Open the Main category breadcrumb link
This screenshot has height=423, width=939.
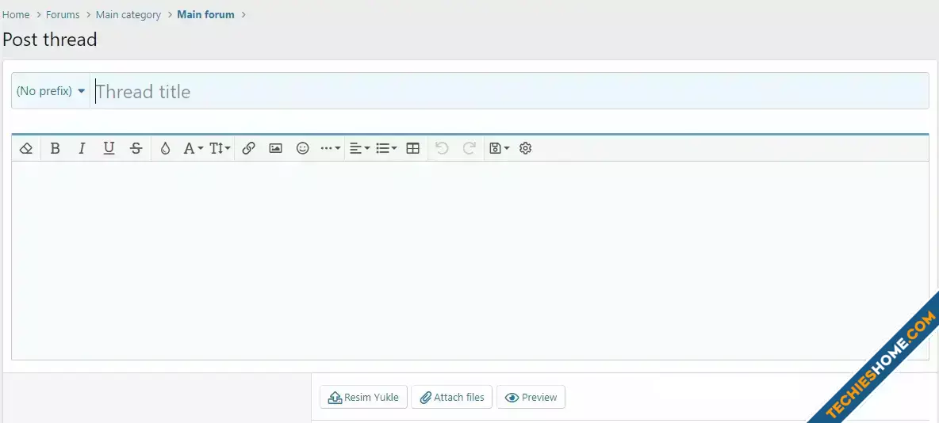click(x=128, y=15)
